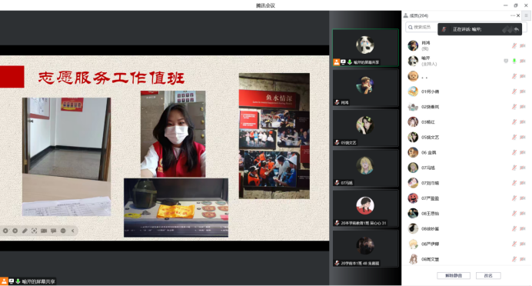The width and height of the screenshot is (532, 286).
Task: Open the camera icon in slide toolbar
Action: tap(44, 231)
